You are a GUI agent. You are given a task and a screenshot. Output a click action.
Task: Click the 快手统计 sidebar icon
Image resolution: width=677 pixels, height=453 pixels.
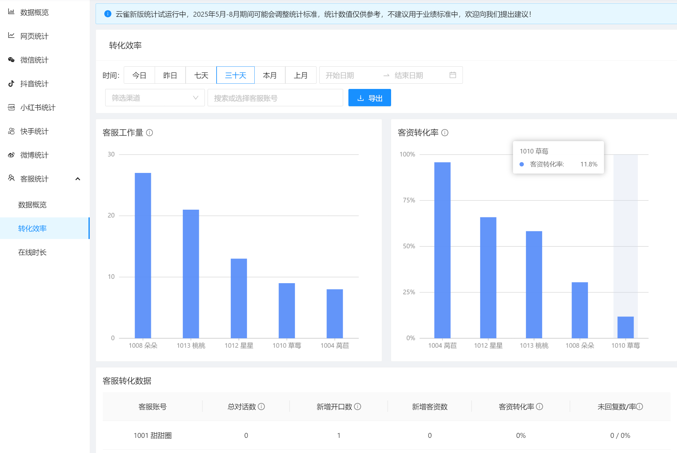tap(11, 131)
